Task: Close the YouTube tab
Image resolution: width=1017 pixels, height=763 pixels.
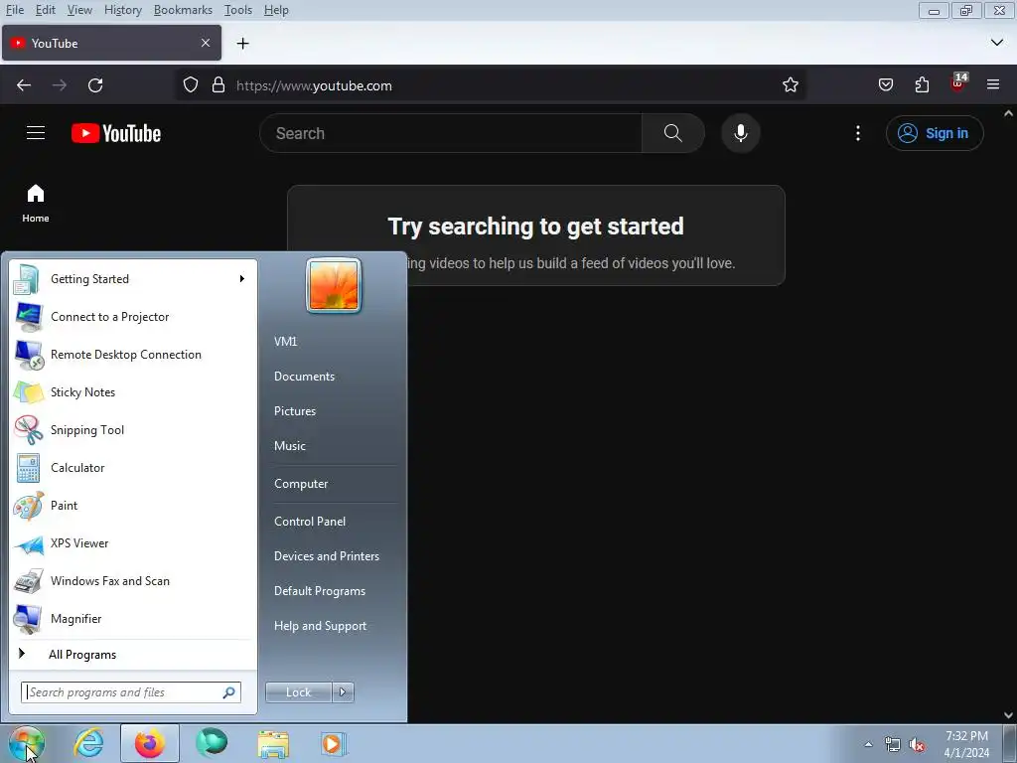Action: (x=206, y=43)
